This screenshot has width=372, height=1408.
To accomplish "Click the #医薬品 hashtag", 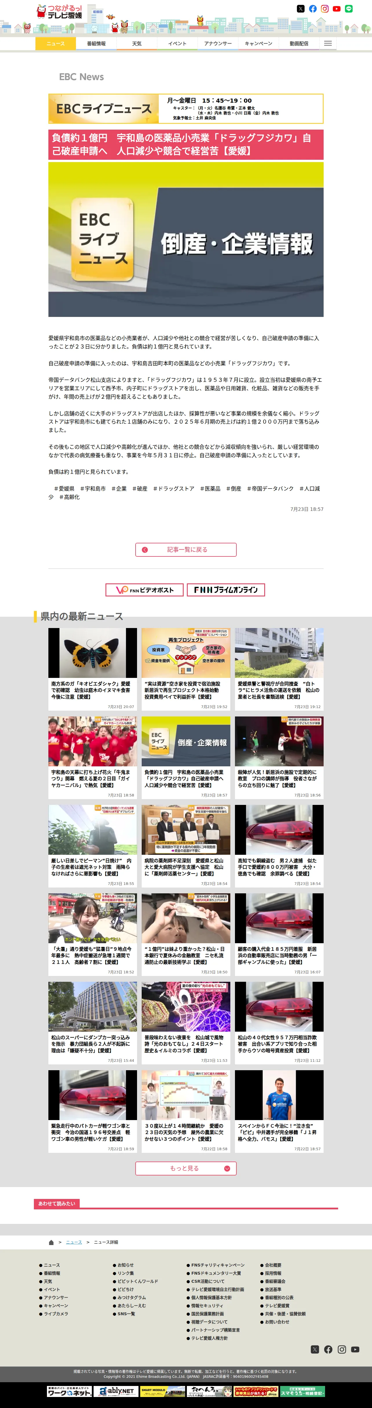I will coord(210,489).
